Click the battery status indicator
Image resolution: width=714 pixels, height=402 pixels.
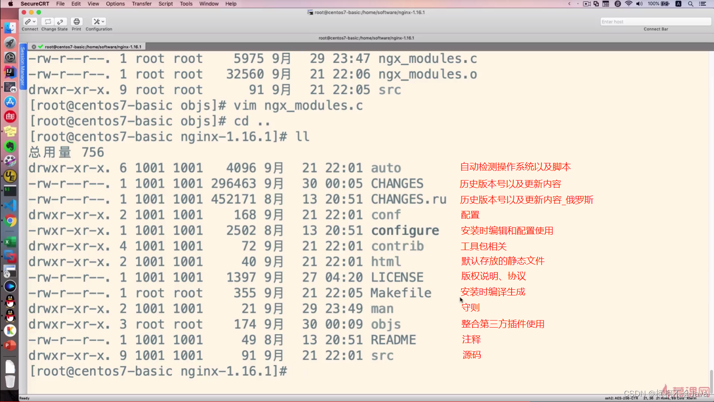coord(659,4)
